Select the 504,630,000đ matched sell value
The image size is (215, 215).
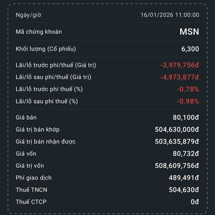[x=177, y=129]
